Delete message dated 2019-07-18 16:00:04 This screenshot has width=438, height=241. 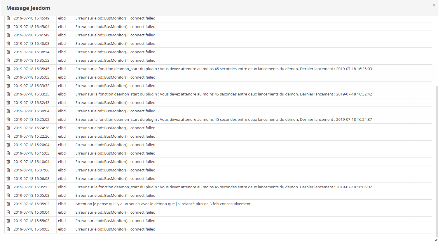[8, 212]
